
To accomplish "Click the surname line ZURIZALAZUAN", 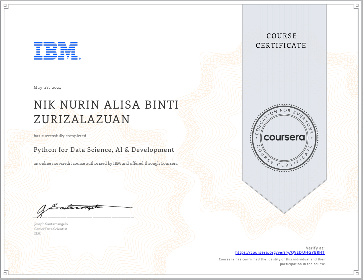I will (x=82, y=119).
